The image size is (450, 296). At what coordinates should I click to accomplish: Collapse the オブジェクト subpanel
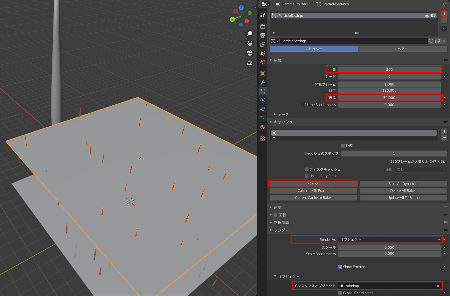click(275, 276)
